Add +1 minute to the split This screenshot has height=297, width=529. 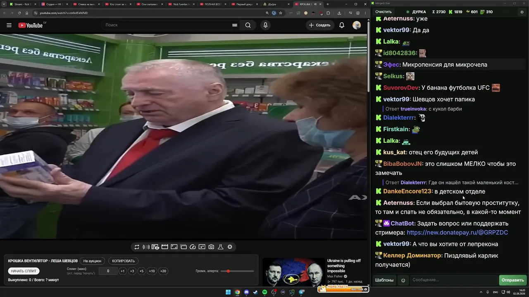(122, 271)
